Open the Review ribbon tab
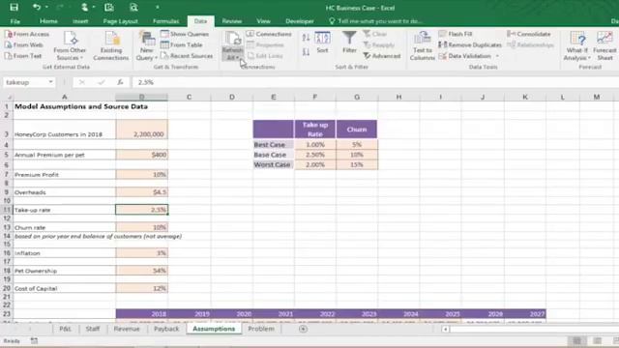The image size is (619, 348). tap(232, 21)
